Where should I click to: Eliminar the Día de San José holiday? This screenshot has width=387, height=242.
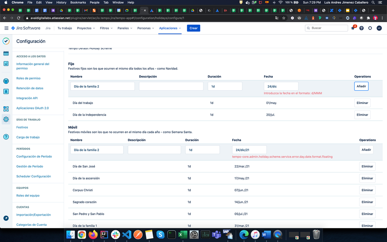(367, 166)
